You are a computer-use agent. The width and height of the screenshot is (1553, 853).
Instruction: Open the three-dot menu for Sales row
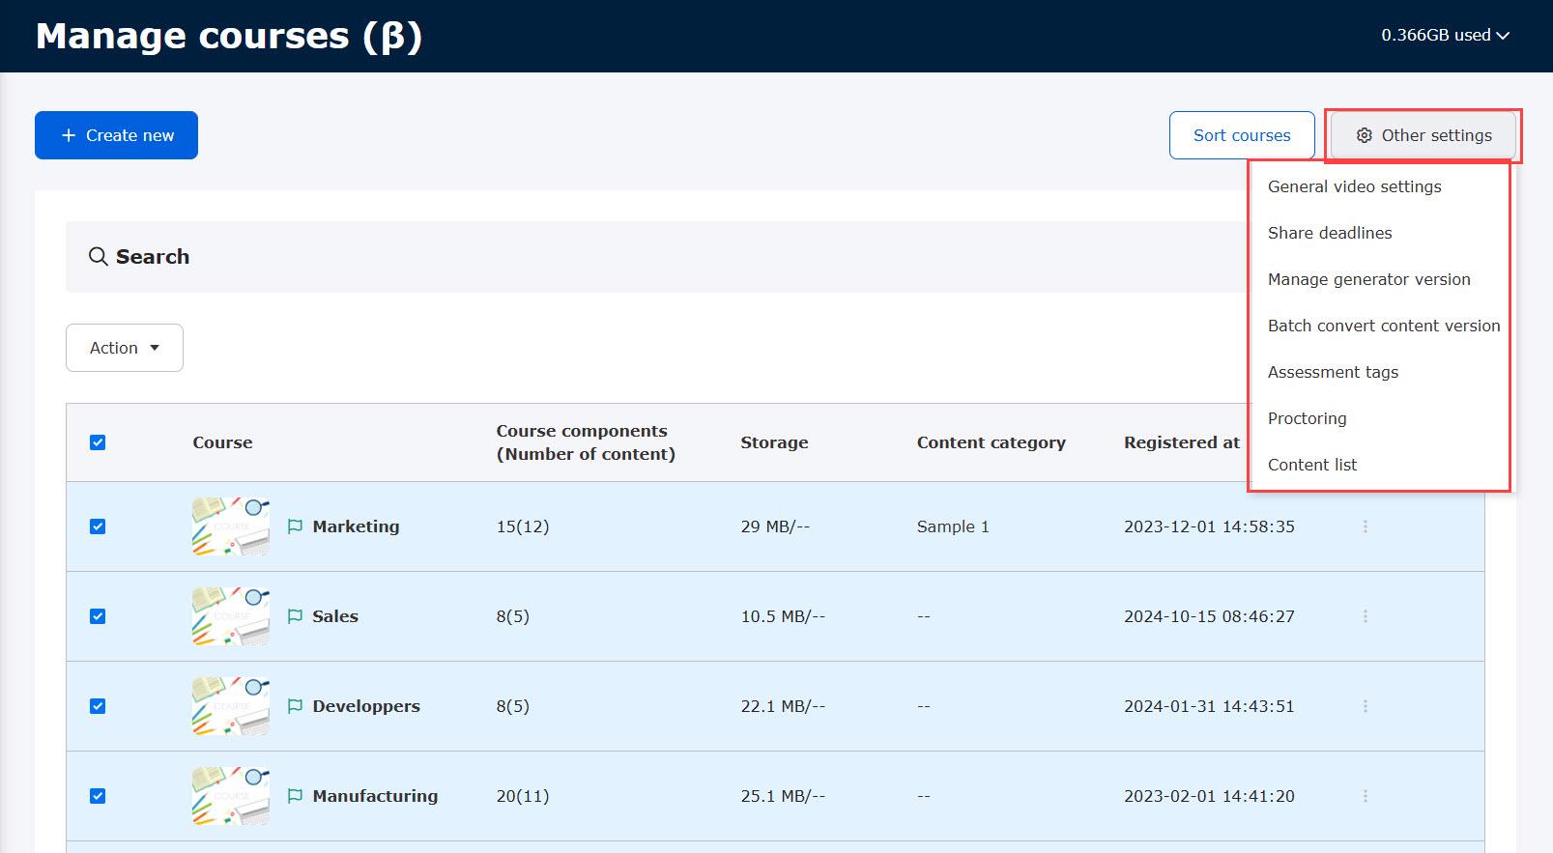click(1365, 616)
